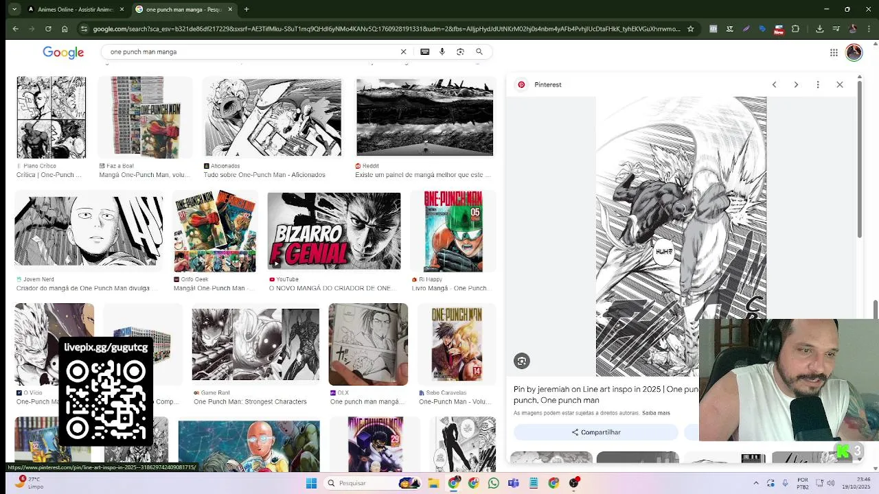
Task: Open a new browser tab
Action: (x=247, y=9)
